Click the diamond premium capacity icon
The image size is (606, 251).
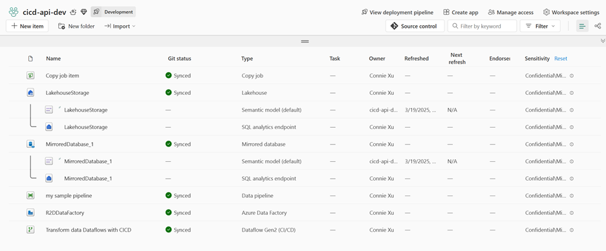(x=84, y=12)
